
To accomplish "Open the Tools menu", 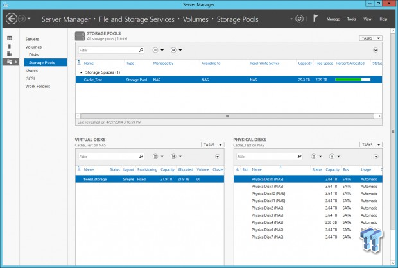I will (351, 19).
